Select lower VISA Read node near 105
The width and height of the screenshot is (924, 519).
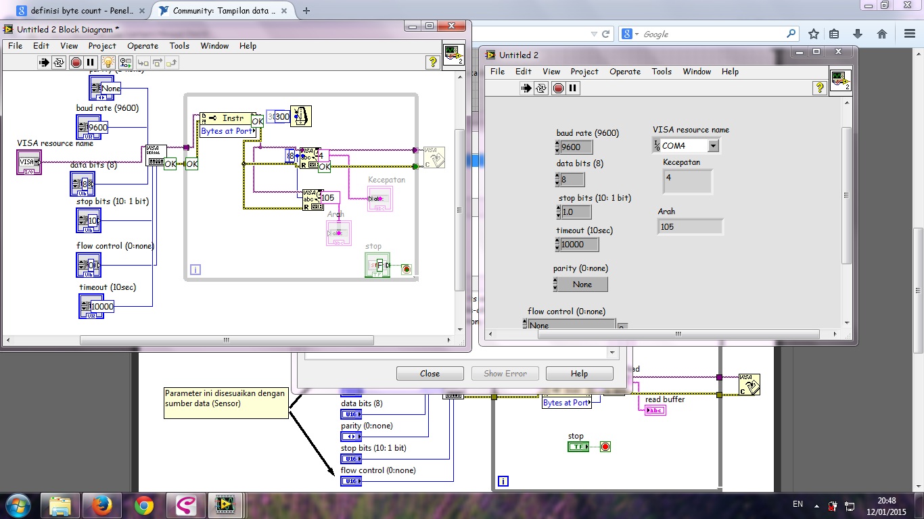click(x=313, y=199)
